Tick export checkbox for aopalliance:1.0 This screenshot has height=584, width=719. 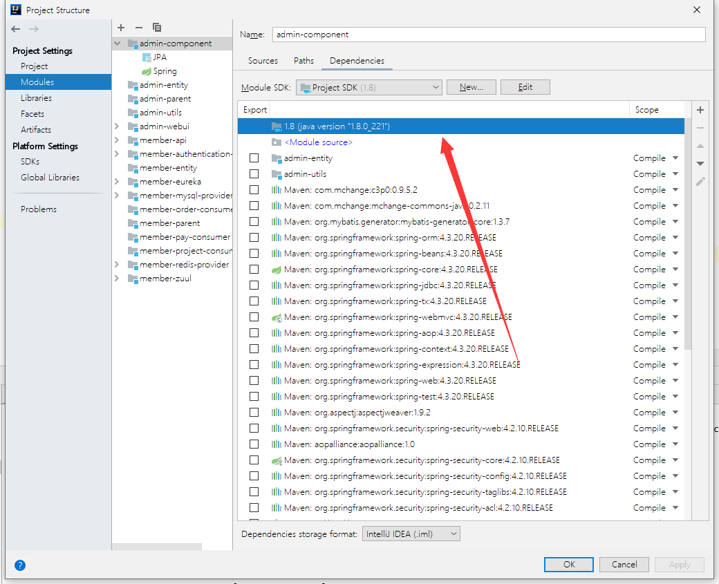(254, 444)
